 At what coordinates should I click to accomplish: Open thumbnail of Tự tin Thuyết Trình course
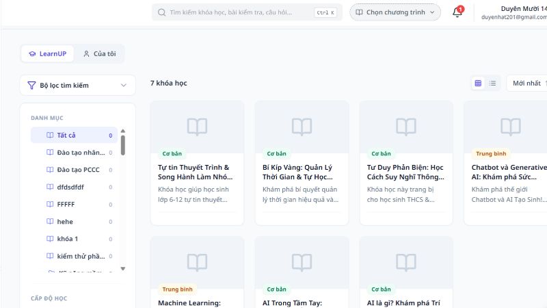[197, 127]
